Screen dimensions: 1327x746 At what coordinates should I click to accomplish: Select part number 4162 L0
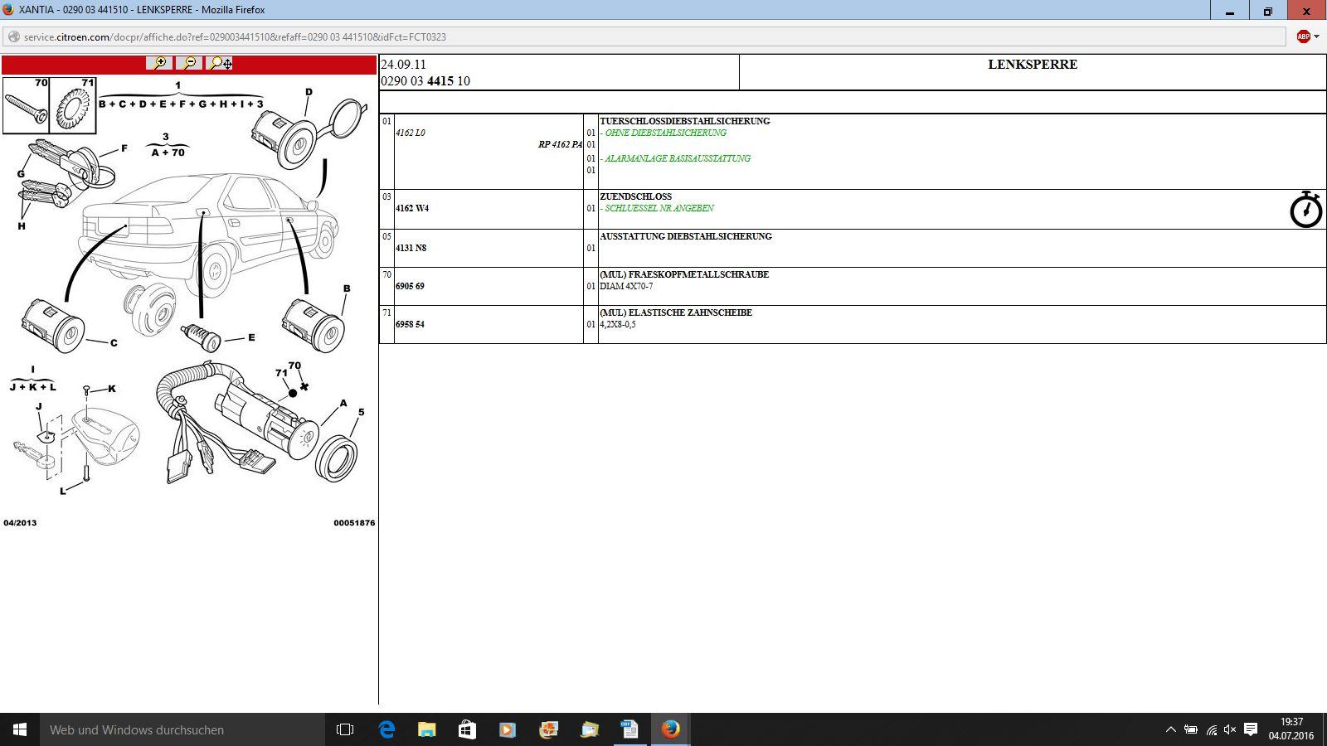pyautogui.click(x=410, y=133)
